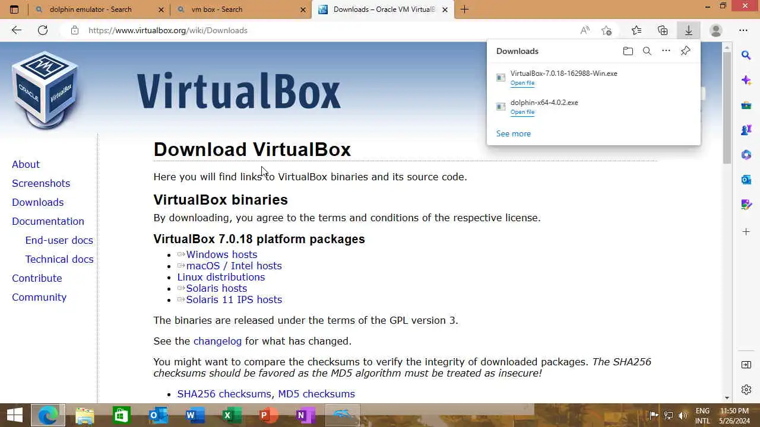Click the VirtualBox logo image

click(45, 90)
